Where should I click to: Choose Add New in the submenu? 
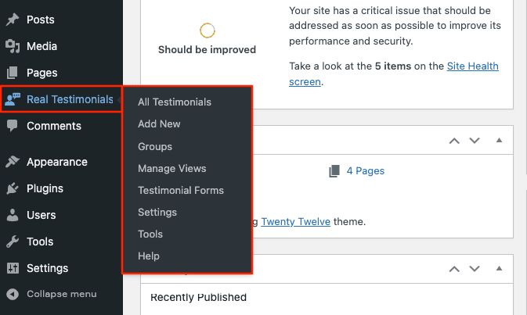pos(159,123)
